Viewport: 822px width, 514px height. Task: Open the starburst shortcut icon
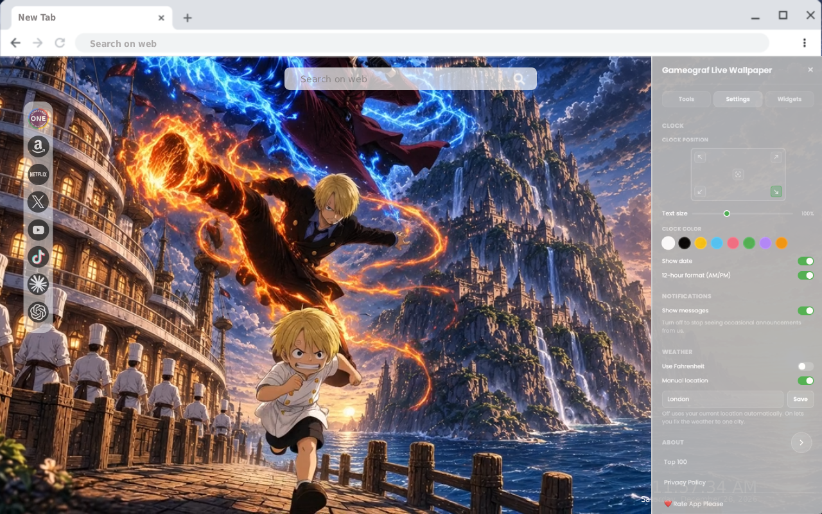pyautogui.click(x=39, y=284)
